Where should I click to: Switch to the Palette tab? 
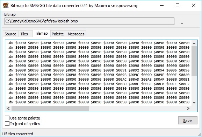pos(58,34)
